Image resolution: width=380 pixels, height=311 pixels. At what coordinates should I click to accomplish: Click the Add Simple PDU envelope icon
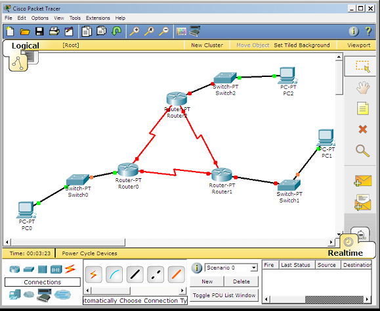(x=362, y=181)
